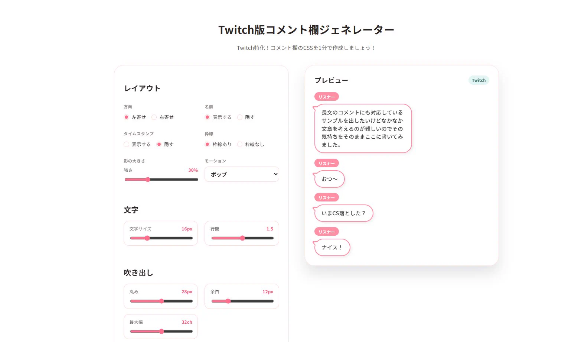The width and height of the screenshot is (588, 342).
Task: Click the 行間 slider track
Action: pos(242,238)
